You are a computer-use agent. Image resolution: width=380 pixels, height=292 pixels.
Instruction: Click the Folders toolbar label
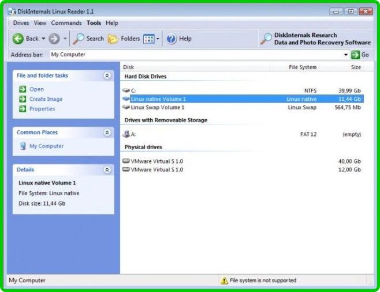coord(131,39)
